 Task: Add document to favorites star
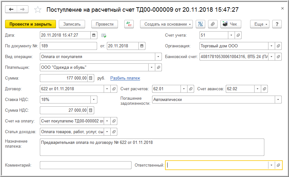coord(38,10)
